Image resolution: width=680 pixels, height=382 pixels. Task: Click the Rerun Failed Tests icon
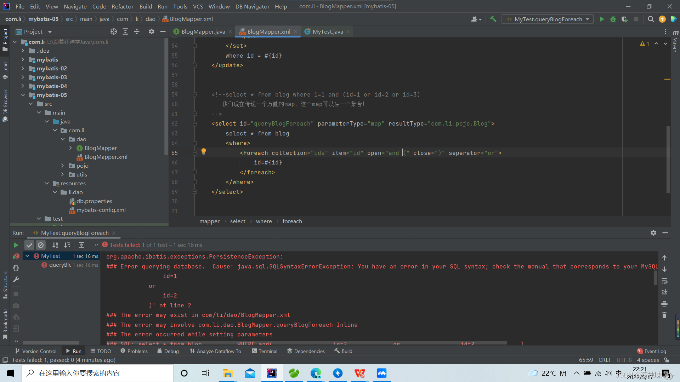tap(16, 256)
